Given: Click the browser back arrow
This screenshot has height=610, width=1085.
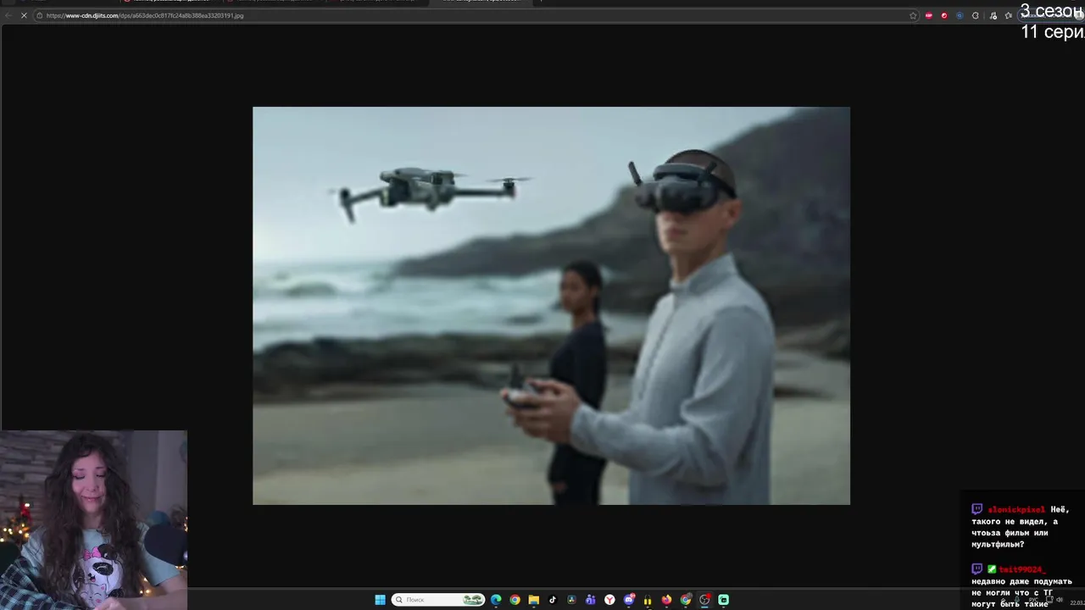Looking at the screenshot, I should point(8,15).
